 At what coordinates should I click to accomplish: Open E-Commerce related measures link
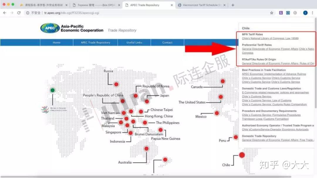click(x=275, y=93)
